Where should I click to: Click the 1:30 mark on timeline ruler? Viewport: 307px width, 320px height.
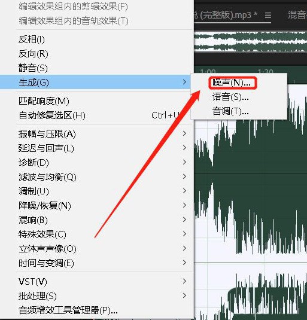(265, 71)
